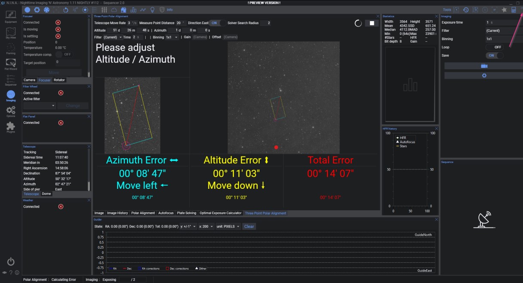Open the calculator icon in Tools toolbar

tap(514, 9)
